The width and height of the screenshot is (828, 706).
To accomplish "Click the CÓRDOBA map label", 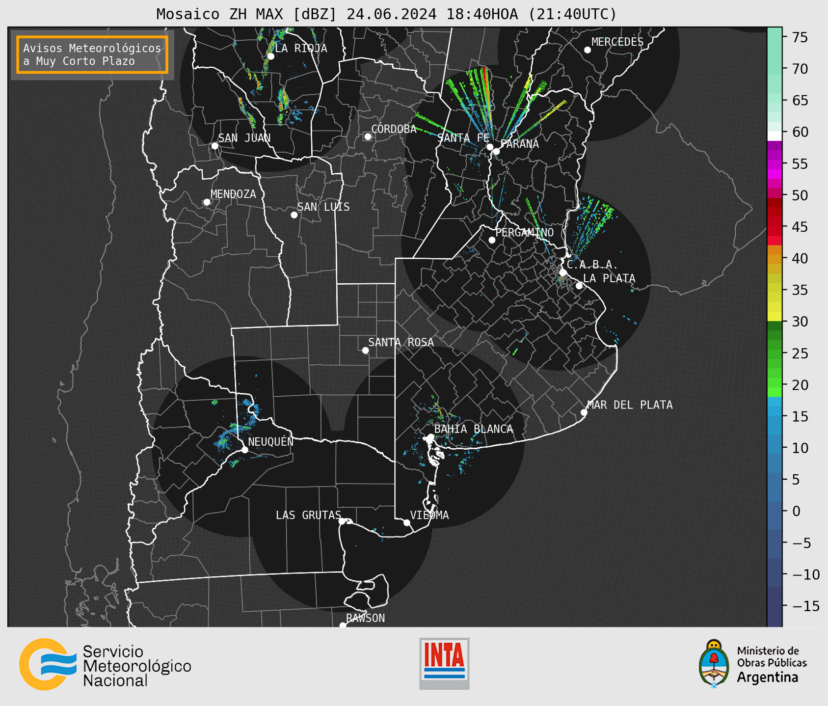I will point(394,129).
